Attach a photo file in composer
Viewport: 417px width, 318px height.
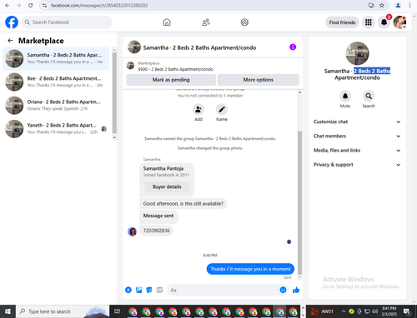point(138,290)
